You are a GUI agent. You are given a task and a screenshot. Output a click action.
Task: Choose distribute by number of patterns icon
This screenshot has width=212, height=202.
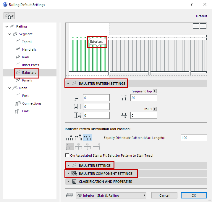pyautogui.click(x=69, y=138)
